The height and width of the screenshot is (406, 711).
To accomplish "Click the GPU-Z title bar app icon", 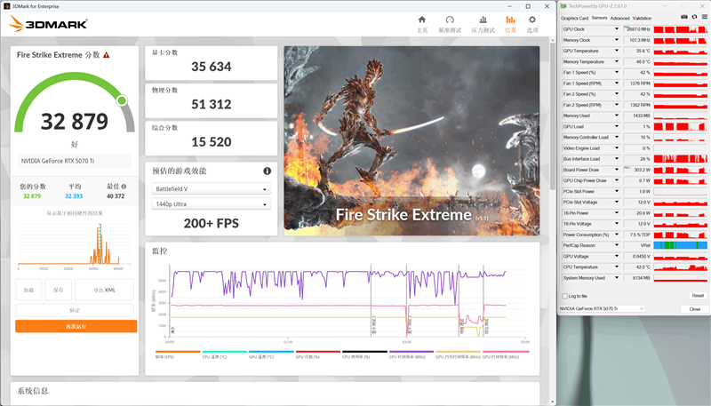I will pyautogui.click(x=563, y=6).
